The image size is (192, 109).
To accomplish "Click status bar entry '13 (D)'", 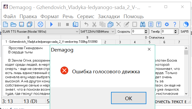I will (30, 101).
